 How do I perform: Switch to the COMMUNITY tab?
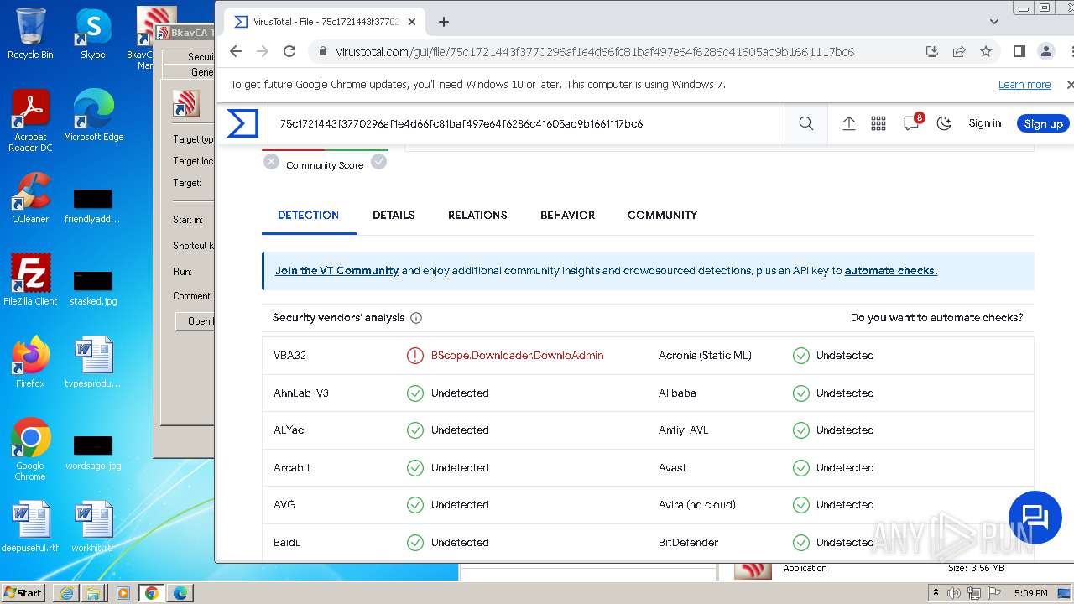pyautogui.click(x=663, y=216)
